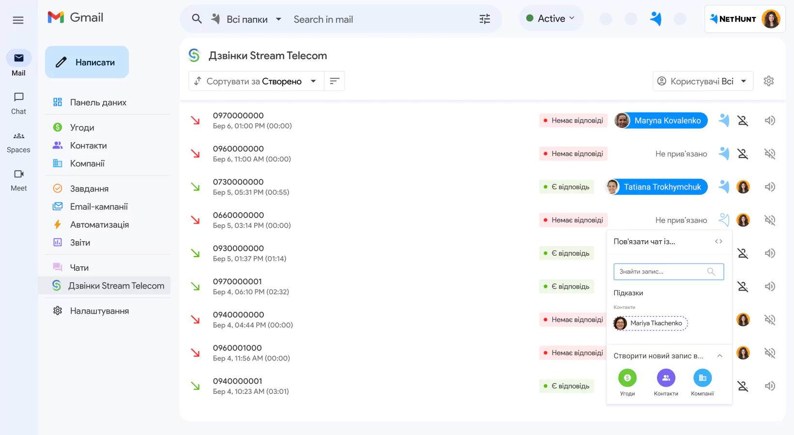The width and height of the screenshot is (794, 435).
Task: Open the Користувачі Всі filter dropdown
Action: coord(702,81)
